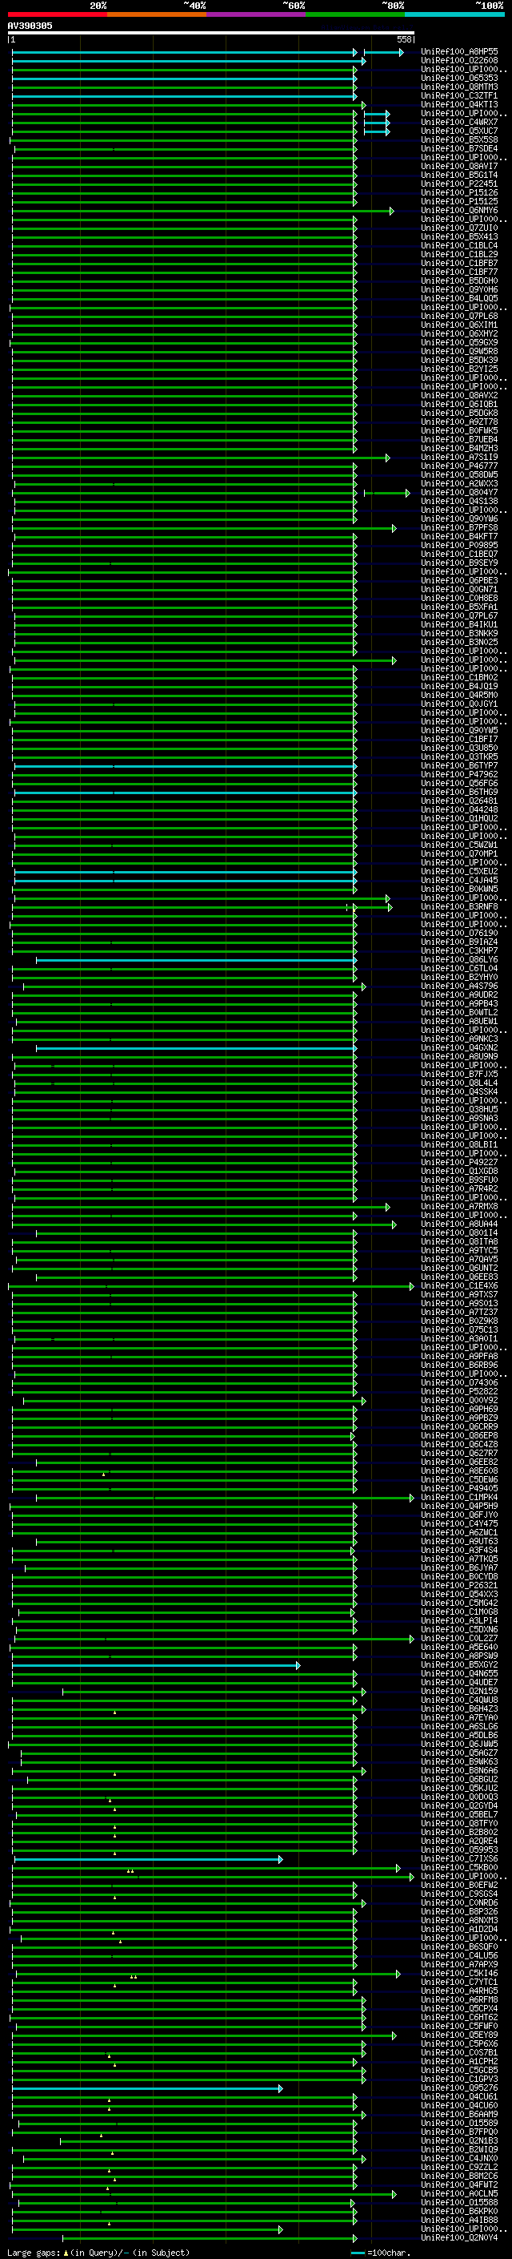This screenshot has width=512, height=2259.
Task: Open hit UniRef100_O65353
Action: 459,78
